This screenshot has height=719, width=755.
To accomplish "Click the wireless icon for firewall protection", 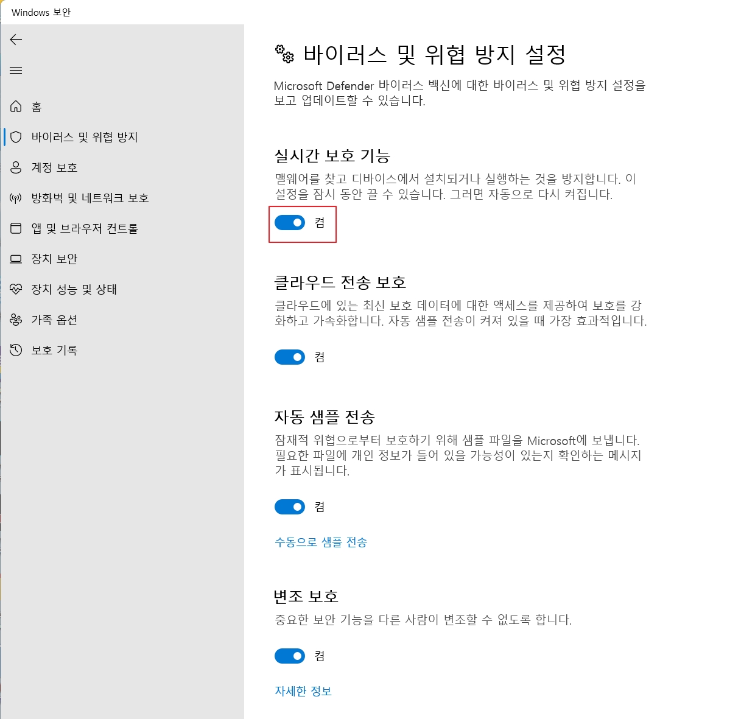I will [16, 198].
